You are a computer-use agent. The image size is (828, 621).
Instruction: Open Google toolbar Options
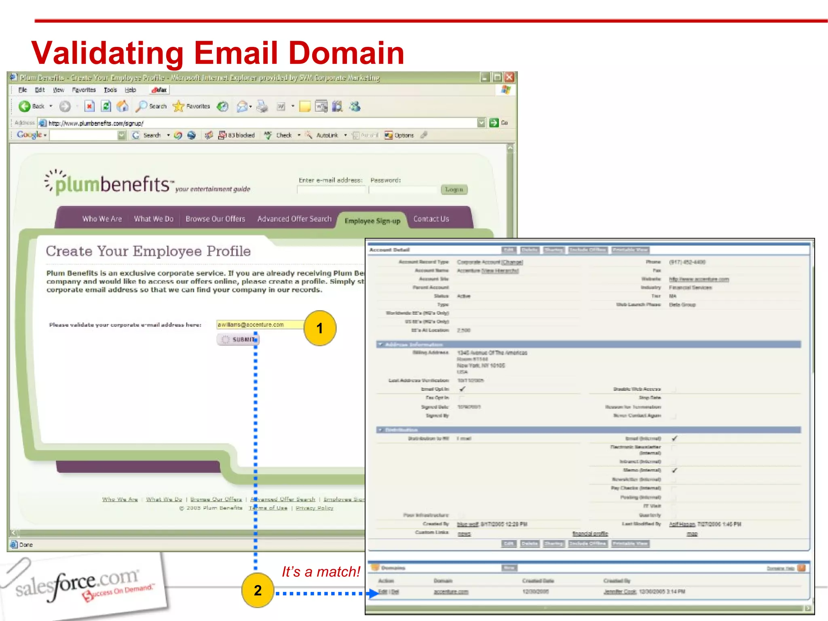point(399,135)
